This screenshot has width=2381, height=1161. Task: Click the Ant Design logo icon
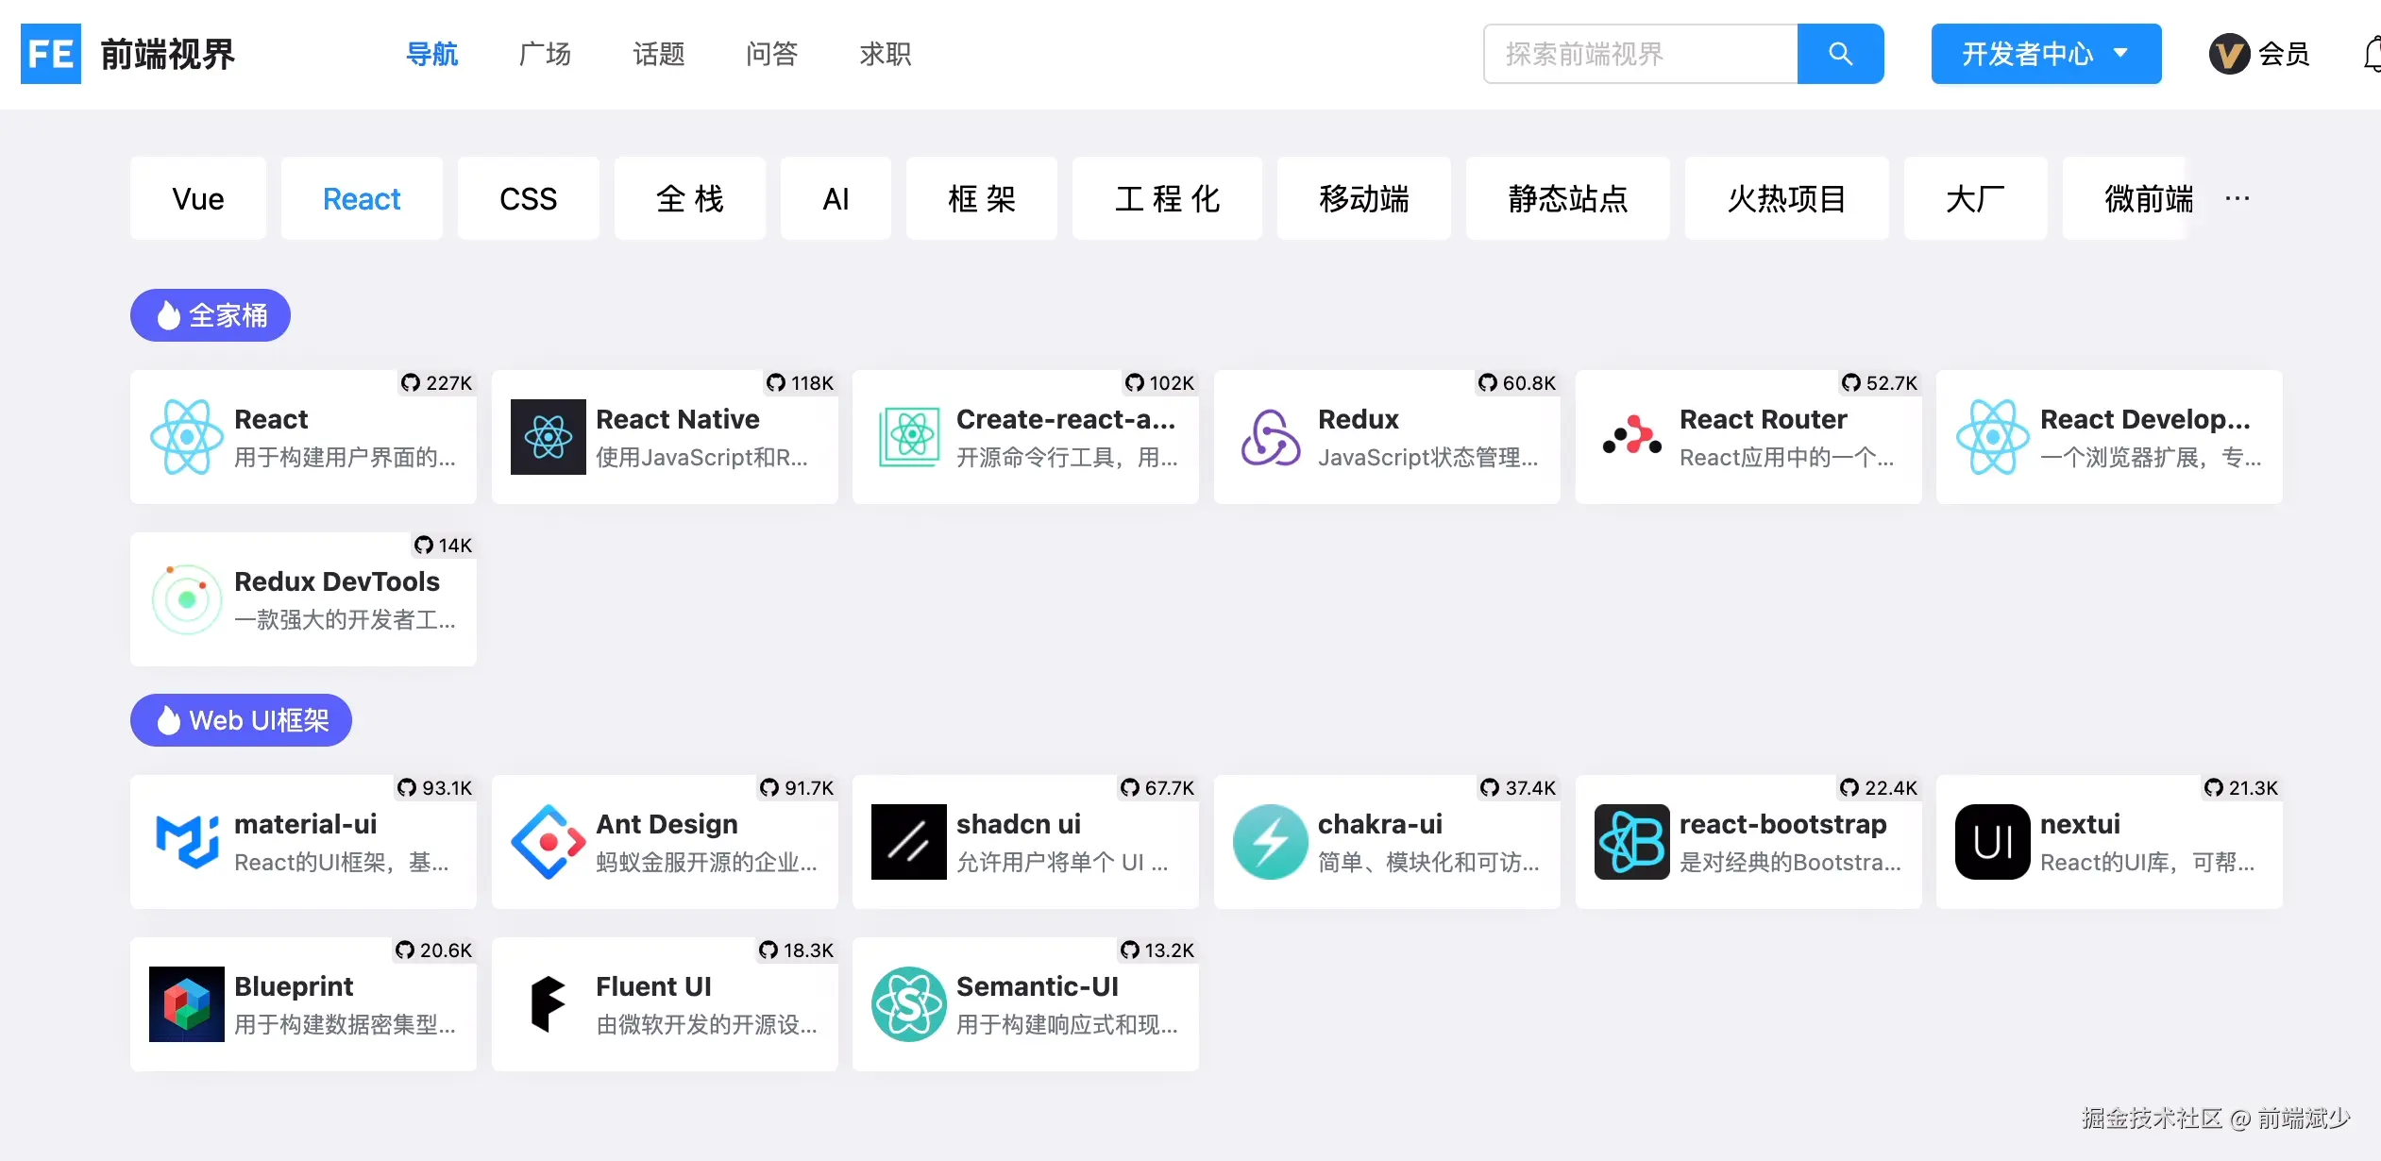549,842
